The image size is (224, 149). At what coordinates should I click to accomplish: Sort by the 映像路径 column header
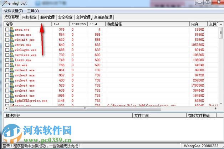(147, 24)
